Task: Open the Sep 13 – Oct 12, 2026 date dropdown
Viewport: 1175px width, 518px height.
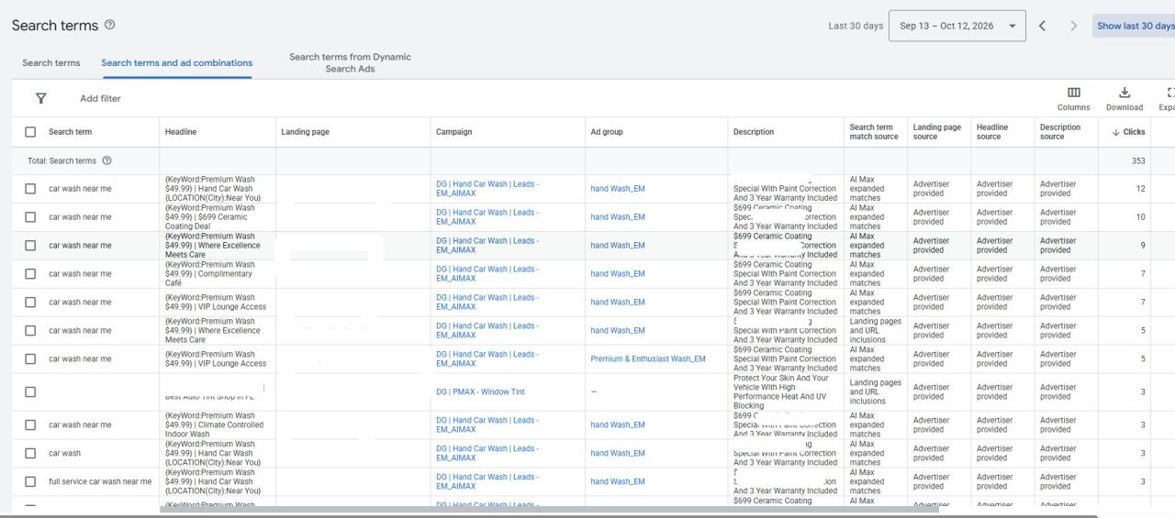Action: (x=957, y=26)
